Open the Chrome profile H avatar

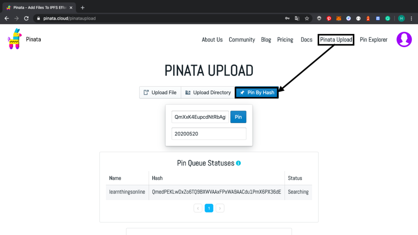coord(401,18)
